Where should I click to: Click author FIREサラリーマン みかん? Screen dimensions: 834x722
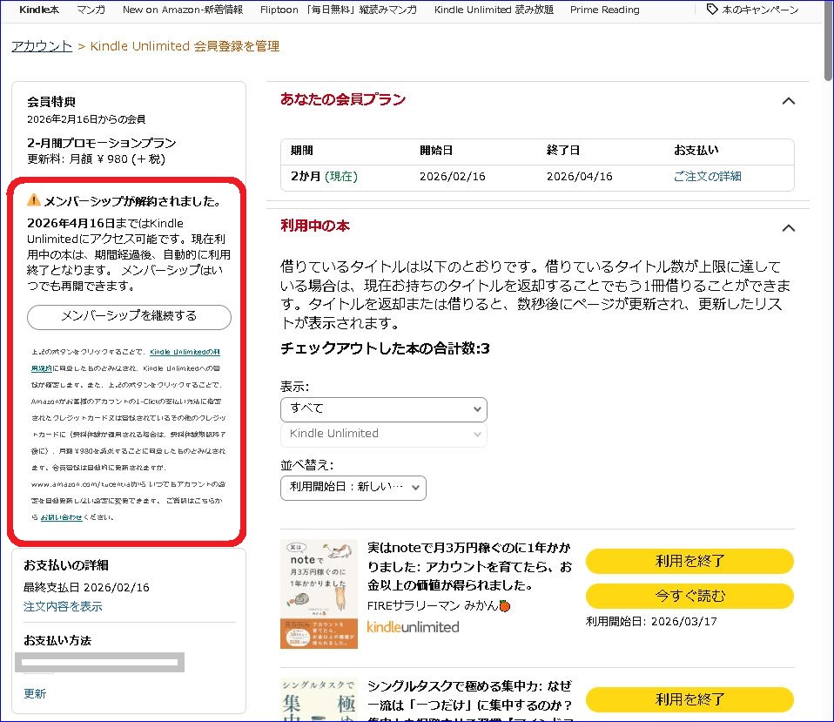[438, 605]
